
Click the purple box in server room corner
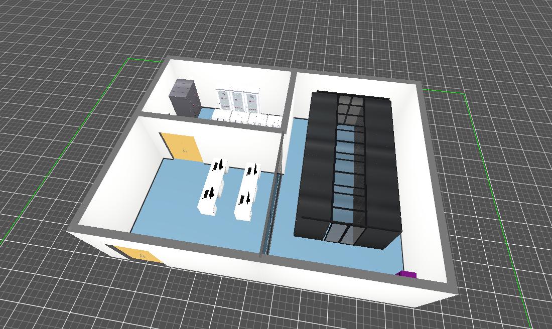coord(407,274)
